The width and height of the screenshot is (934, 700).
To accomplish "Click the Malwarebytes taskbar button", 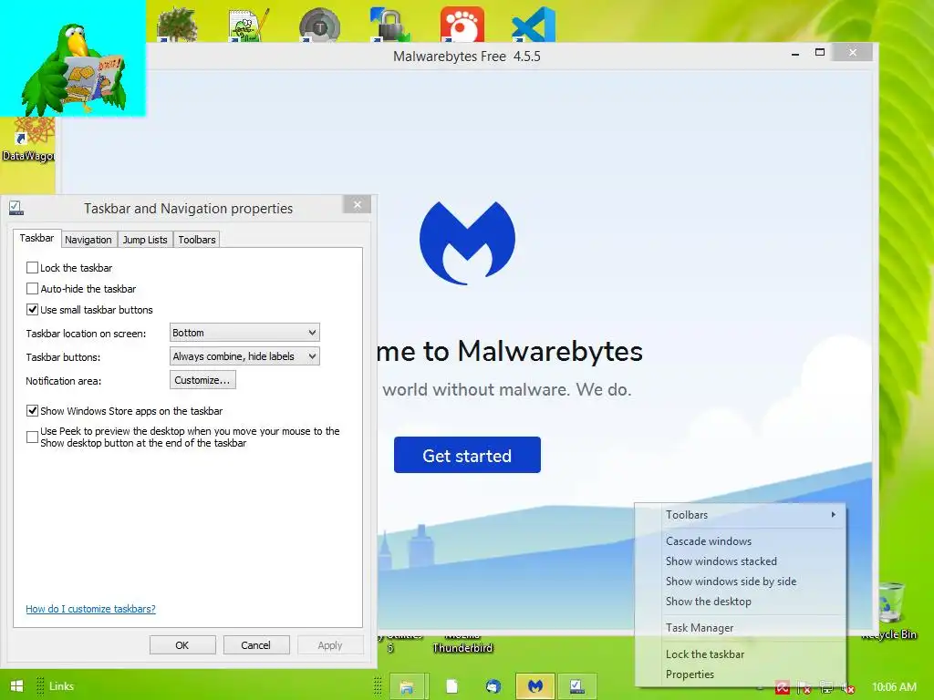I will (x=535, y=687).
